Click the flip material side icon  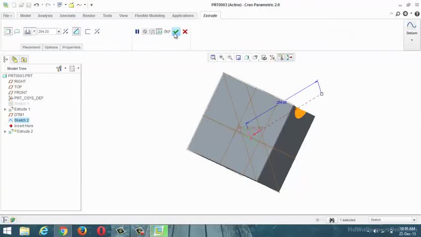(x=97, y=32)
